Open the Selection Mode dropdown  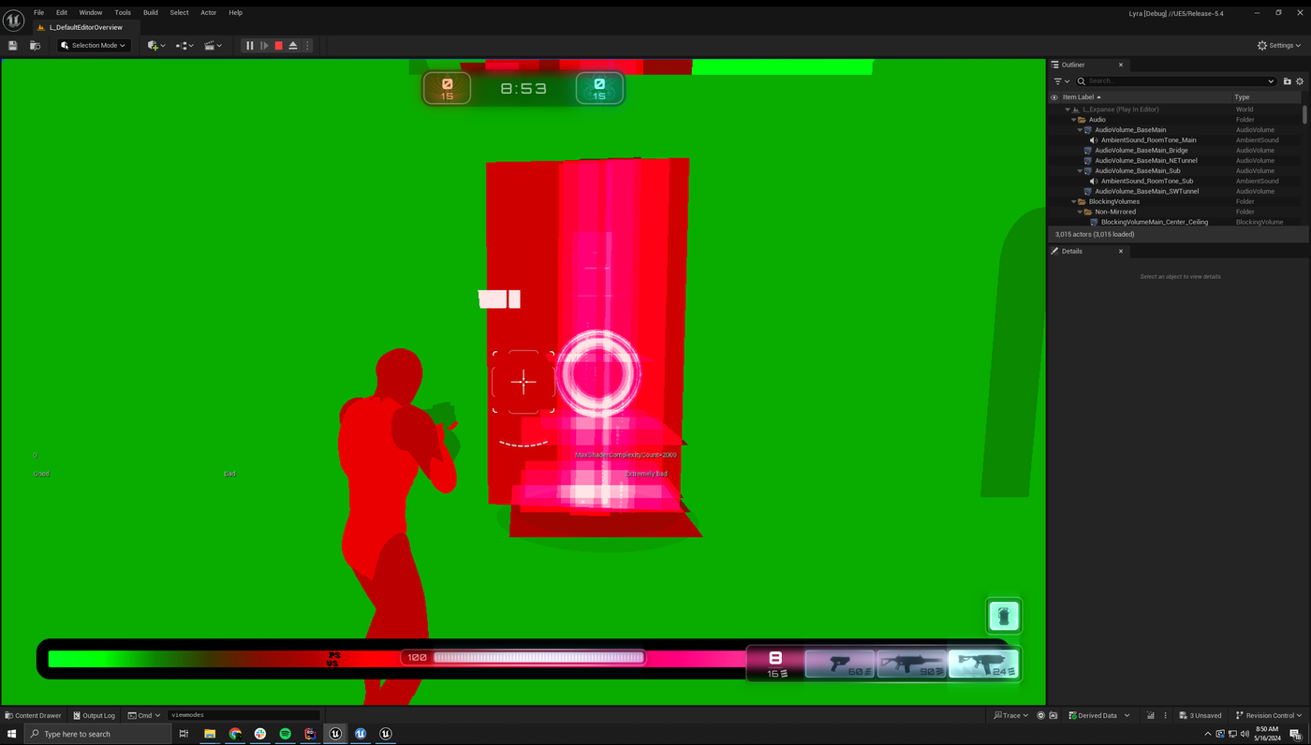click(93, 45)
